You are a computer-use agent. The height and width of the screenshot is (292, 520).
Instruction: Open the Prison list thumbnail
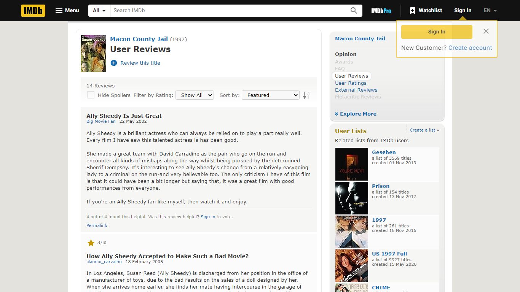pos(352,198)
